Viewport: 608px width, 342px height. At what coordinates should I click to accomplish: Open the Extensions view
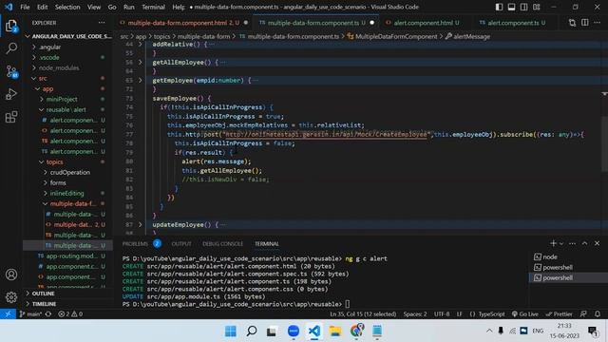point(11,117)
